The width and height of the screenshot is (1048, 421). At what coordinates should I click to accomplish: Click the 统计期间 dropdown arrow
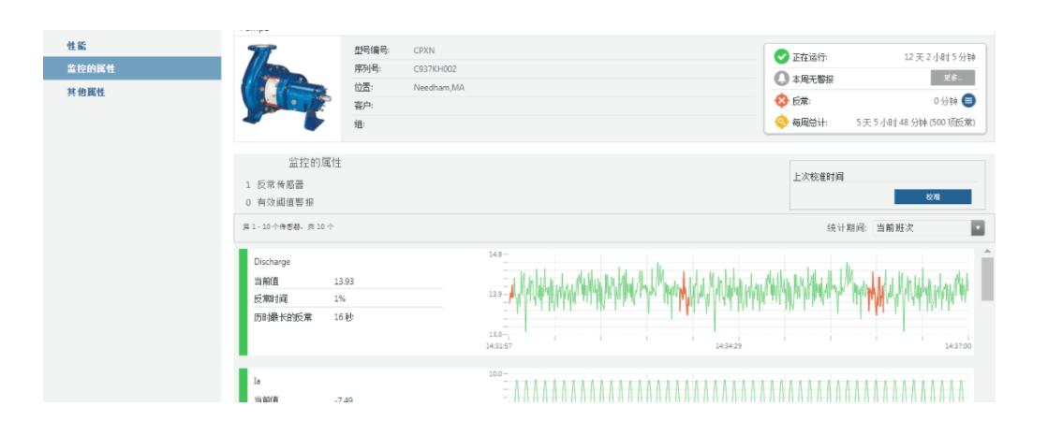(x=978, y=228)
